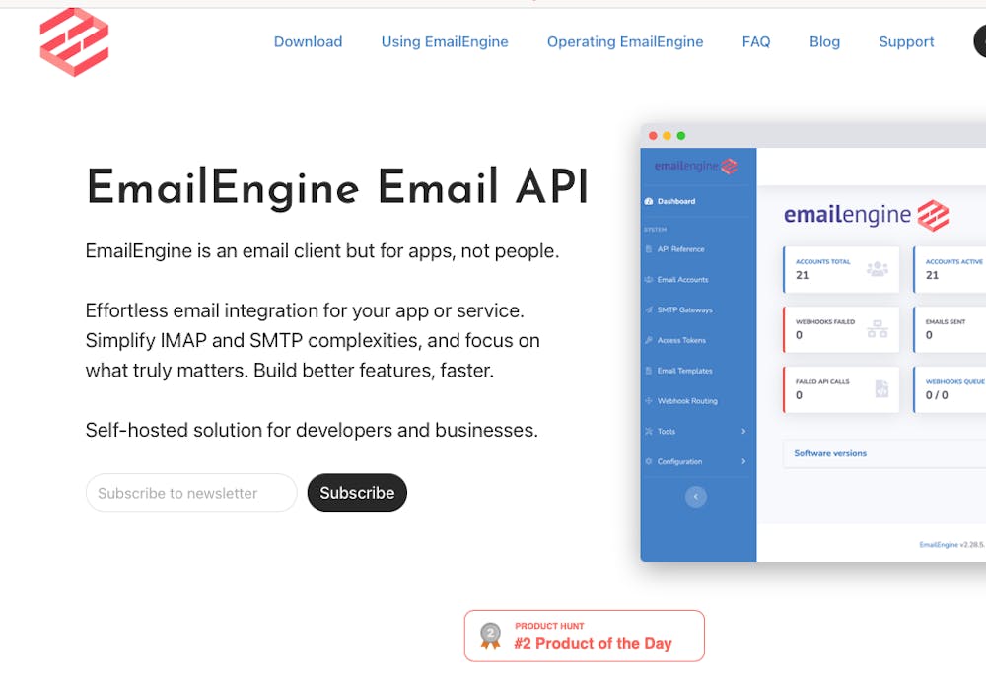Open the Using EmailEngine menu
This screenshot has height=686, width=986.
tap(445, 42)
